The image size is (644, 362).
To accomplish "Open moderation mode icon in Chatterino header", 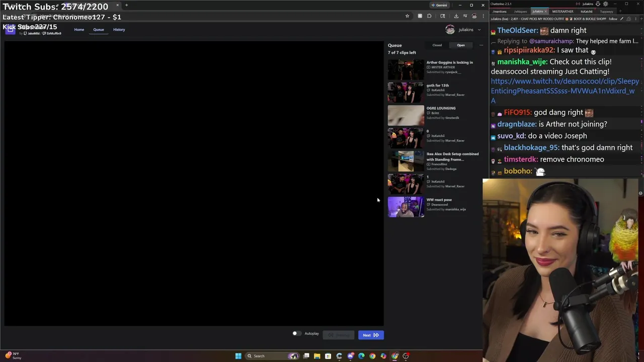I will pos(628,19).
